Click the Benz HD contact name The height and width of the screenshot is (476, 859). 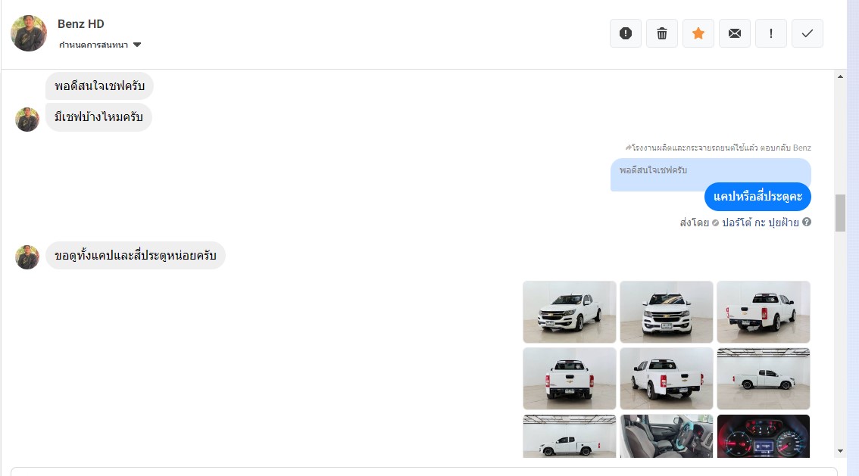click(x=81, y=24)
